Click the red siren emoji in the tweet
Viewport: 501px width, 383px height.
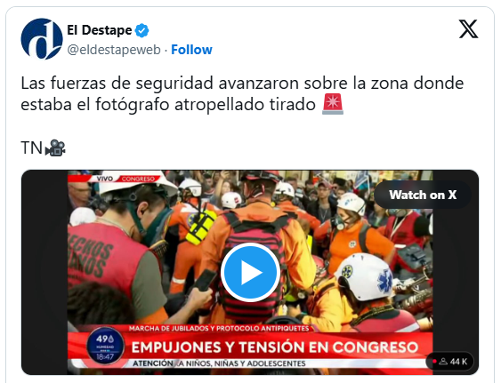click(333, 104)
